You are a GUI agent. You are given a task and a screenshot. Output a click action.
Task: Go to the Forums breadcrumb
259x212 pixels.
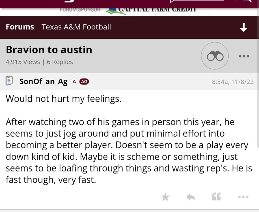20,27
